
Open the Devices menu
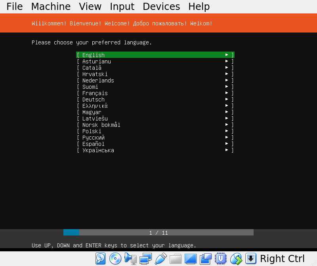tap(161, 6)
